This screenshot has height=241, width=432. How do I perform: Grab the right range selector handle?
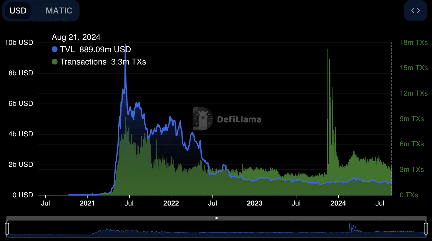pos(426,228)
